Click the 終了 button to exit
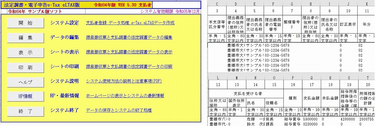The image size is (375, 126). coord(25,111)
